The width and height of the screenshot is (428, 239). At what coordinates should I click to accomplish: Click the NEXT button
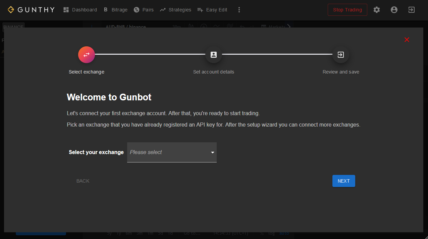[x=343, y=181]
